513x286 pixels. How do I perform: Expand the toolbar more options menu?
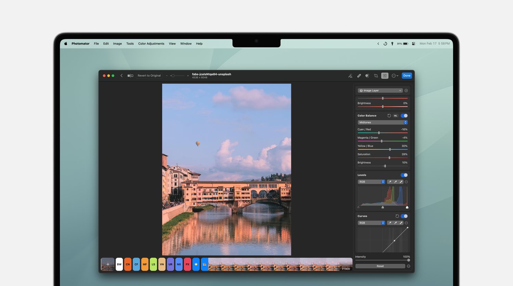point(395,76)
